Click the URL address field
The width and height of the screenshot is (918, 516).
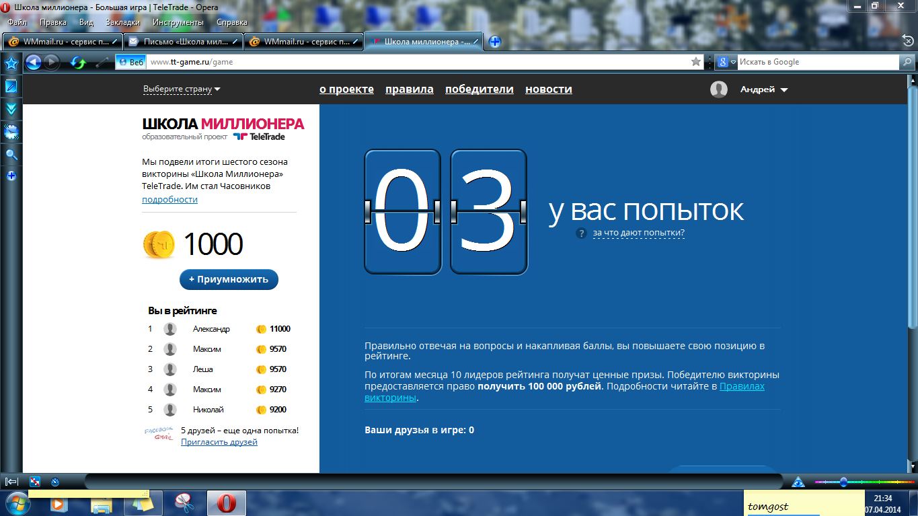[417, 62]
